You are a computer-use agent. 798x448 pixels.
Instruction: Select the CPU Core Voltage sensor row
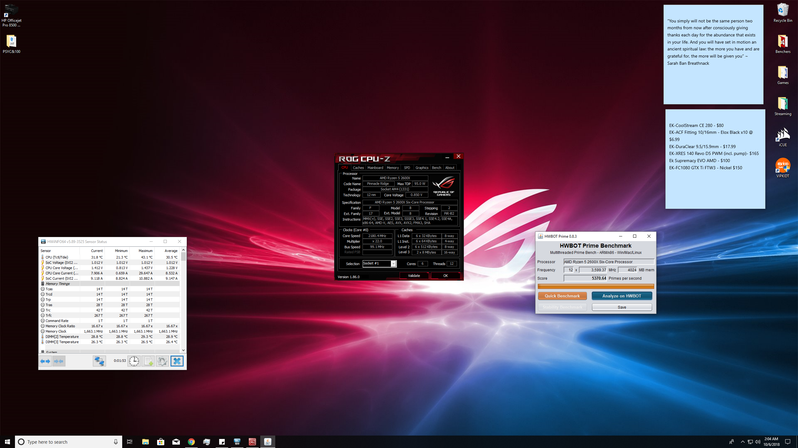point(109,268)
